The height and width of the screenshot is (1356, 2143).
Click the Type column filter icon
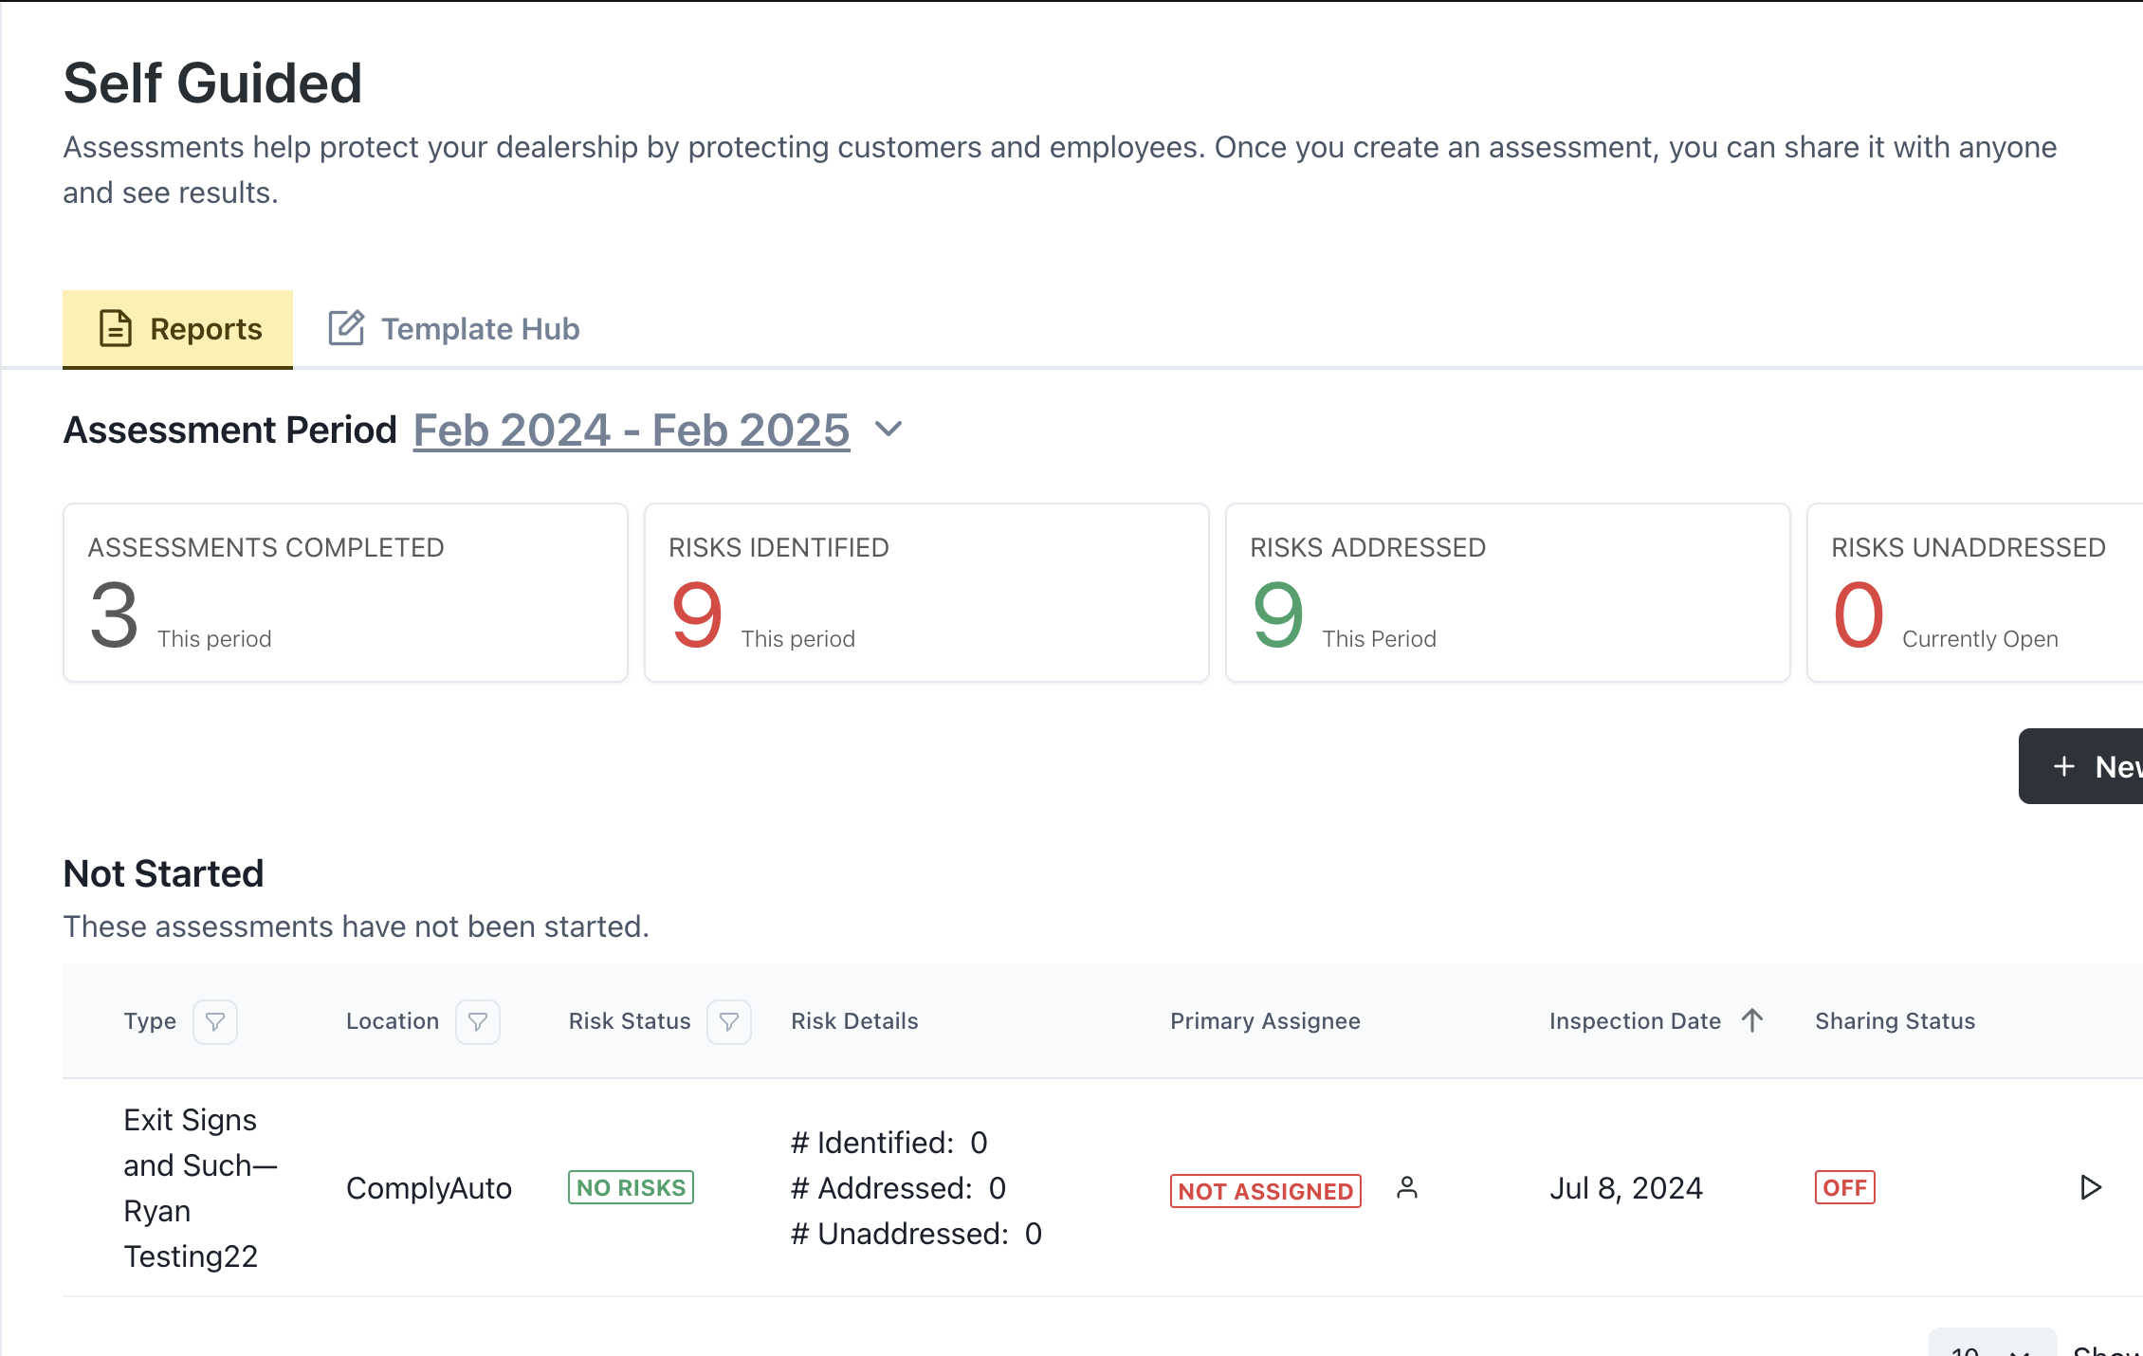tap(215, 1021)
